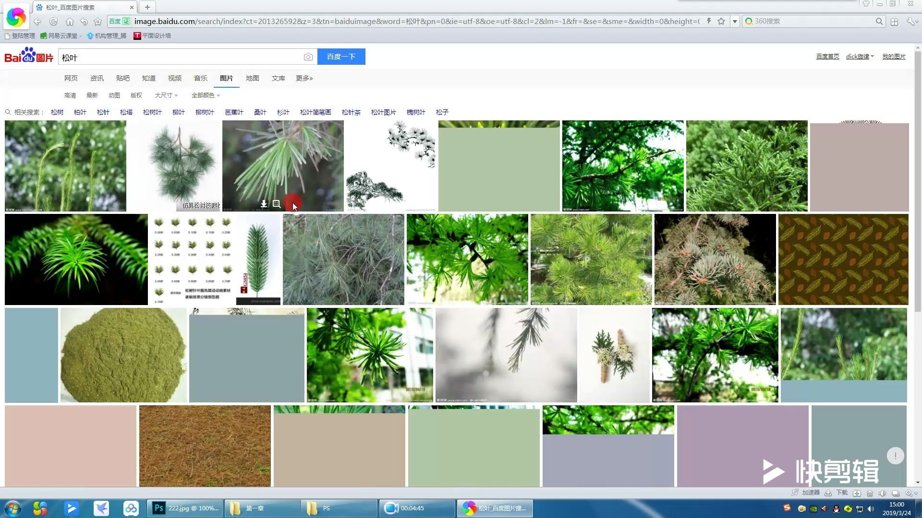Click the browser home icon
This screenshot has width=922, height=518.
70,22
